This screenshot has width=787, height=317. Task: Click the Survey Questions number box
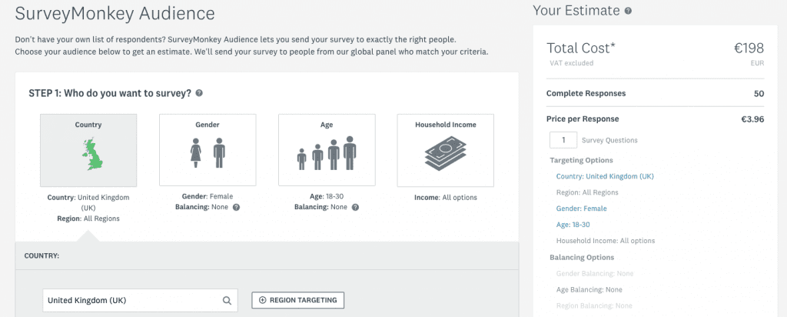(563, 140)
